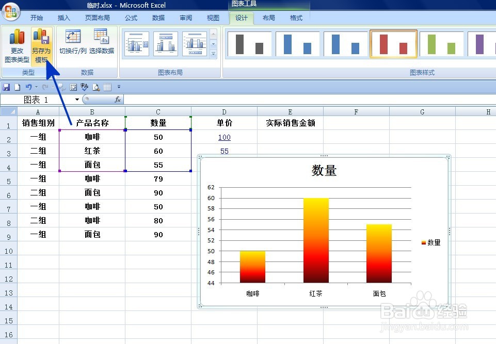Viewport: 496px width, 344px height.
Task: Select column header E
Action: pyautogui.click(x=290, y=111)
